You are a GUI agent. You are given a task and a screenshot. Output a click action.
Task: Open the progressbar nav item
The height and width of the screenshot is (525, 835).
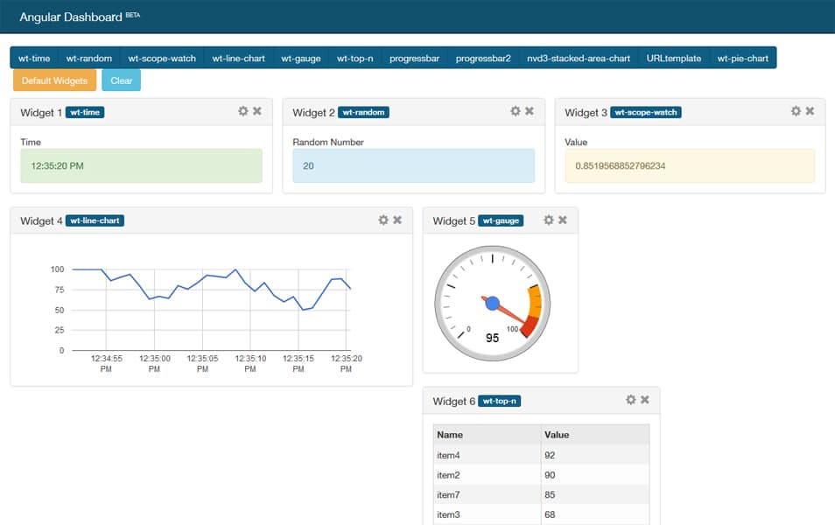[x=414, y=58]
